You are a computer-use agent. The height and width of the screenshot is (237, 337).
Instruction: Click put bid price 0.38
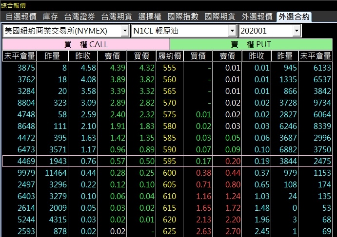pyautogui.click(x=203, y=173)
